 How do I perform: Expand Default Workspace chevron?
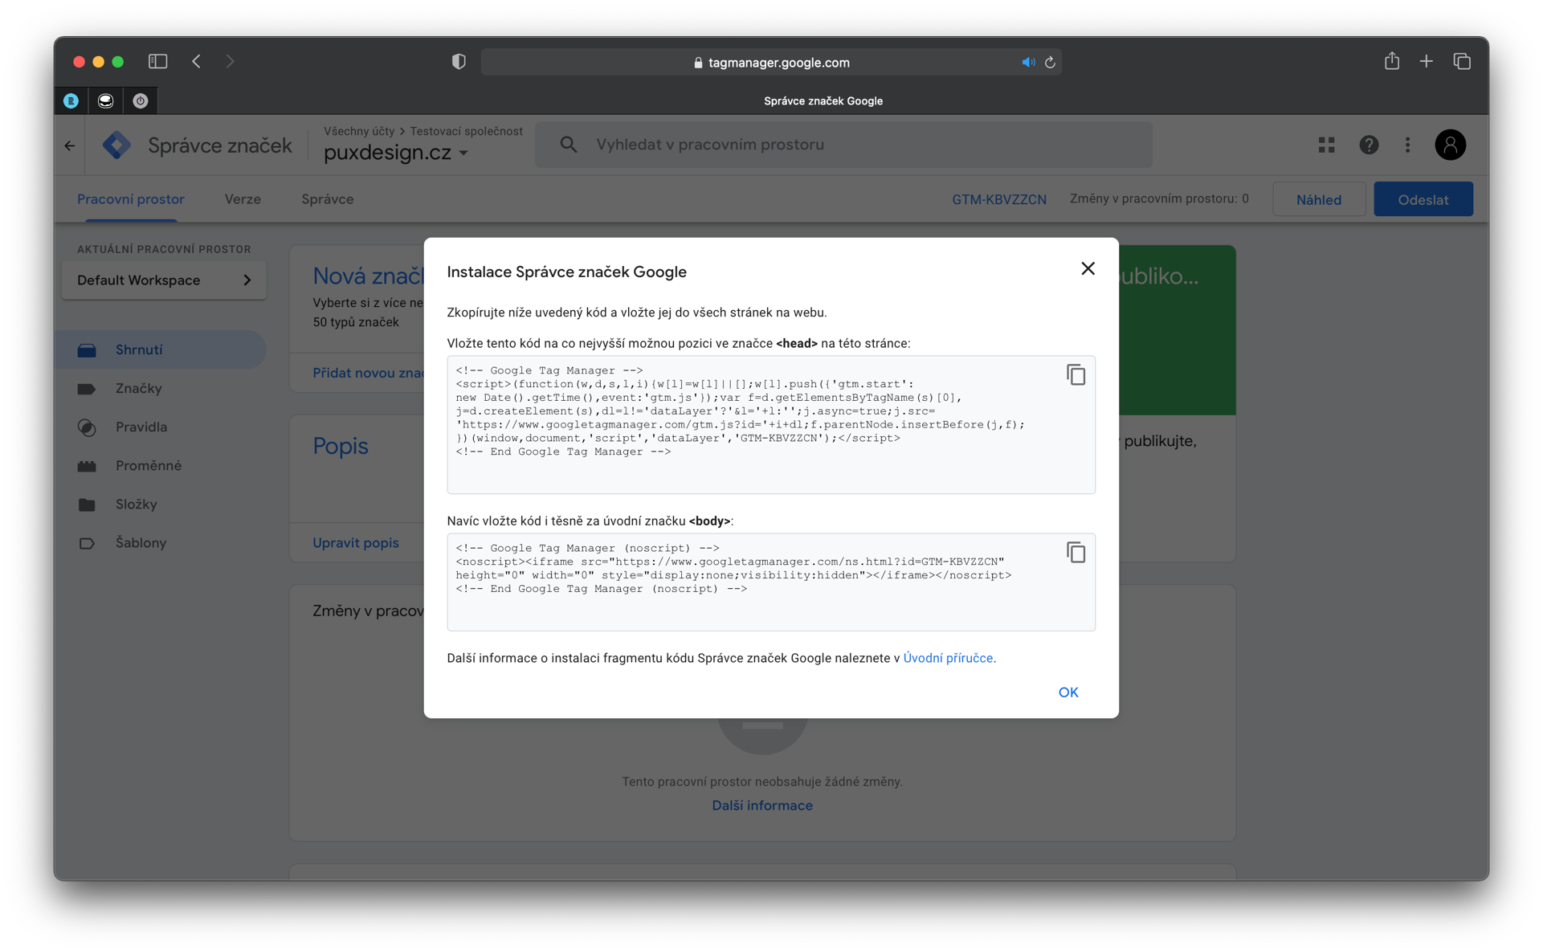[247, 280]
